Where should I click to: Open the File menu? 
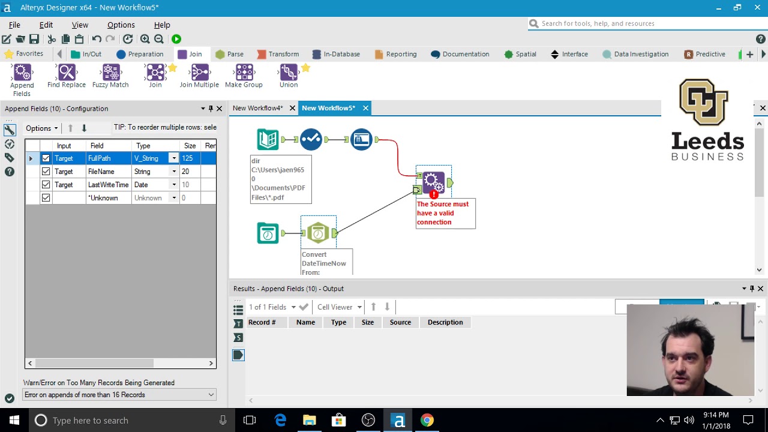(14, 25)
